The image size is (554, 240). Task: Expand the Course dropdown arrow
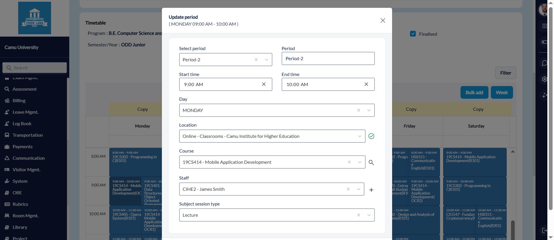pos(360,162)
